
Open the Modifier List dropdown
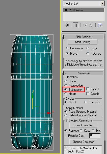pyautogui.click(x=102, y=4)
